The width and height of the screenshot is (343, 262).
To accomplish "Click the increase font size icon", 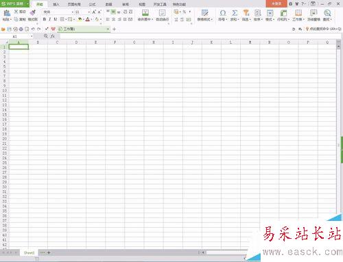I will click(x=94, y=12).
